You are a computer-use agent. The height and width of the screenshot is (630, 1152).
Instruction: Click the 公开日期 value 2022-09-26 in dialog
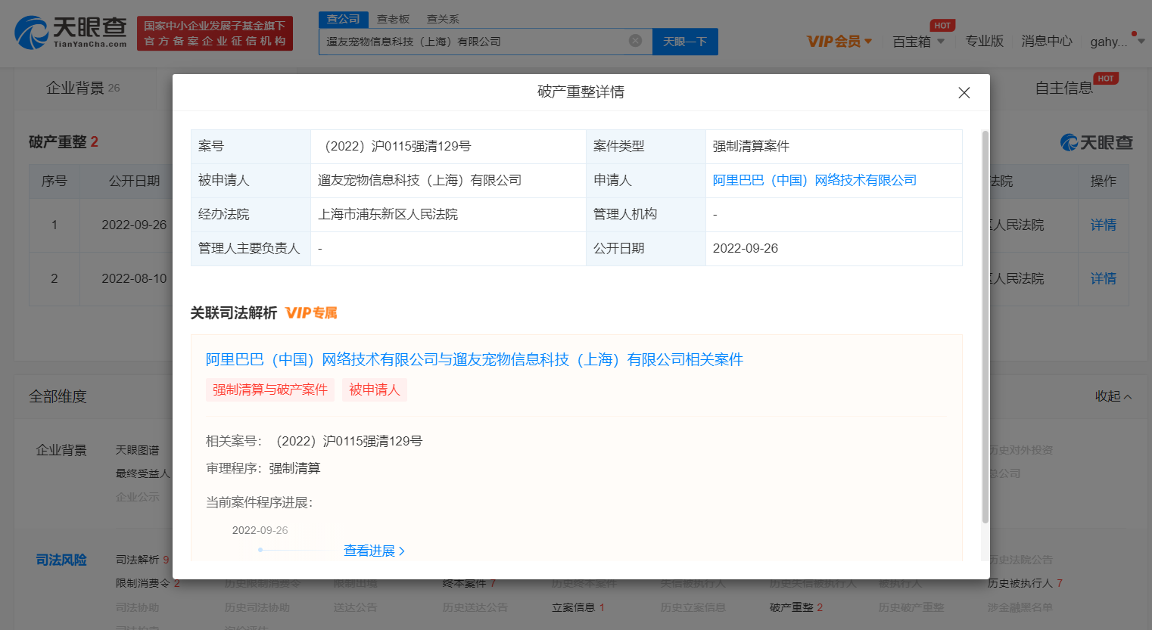(745, 248)
